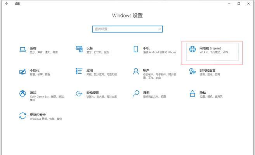
Task: Open 手机 settings label
Action: tap(146, 48)
